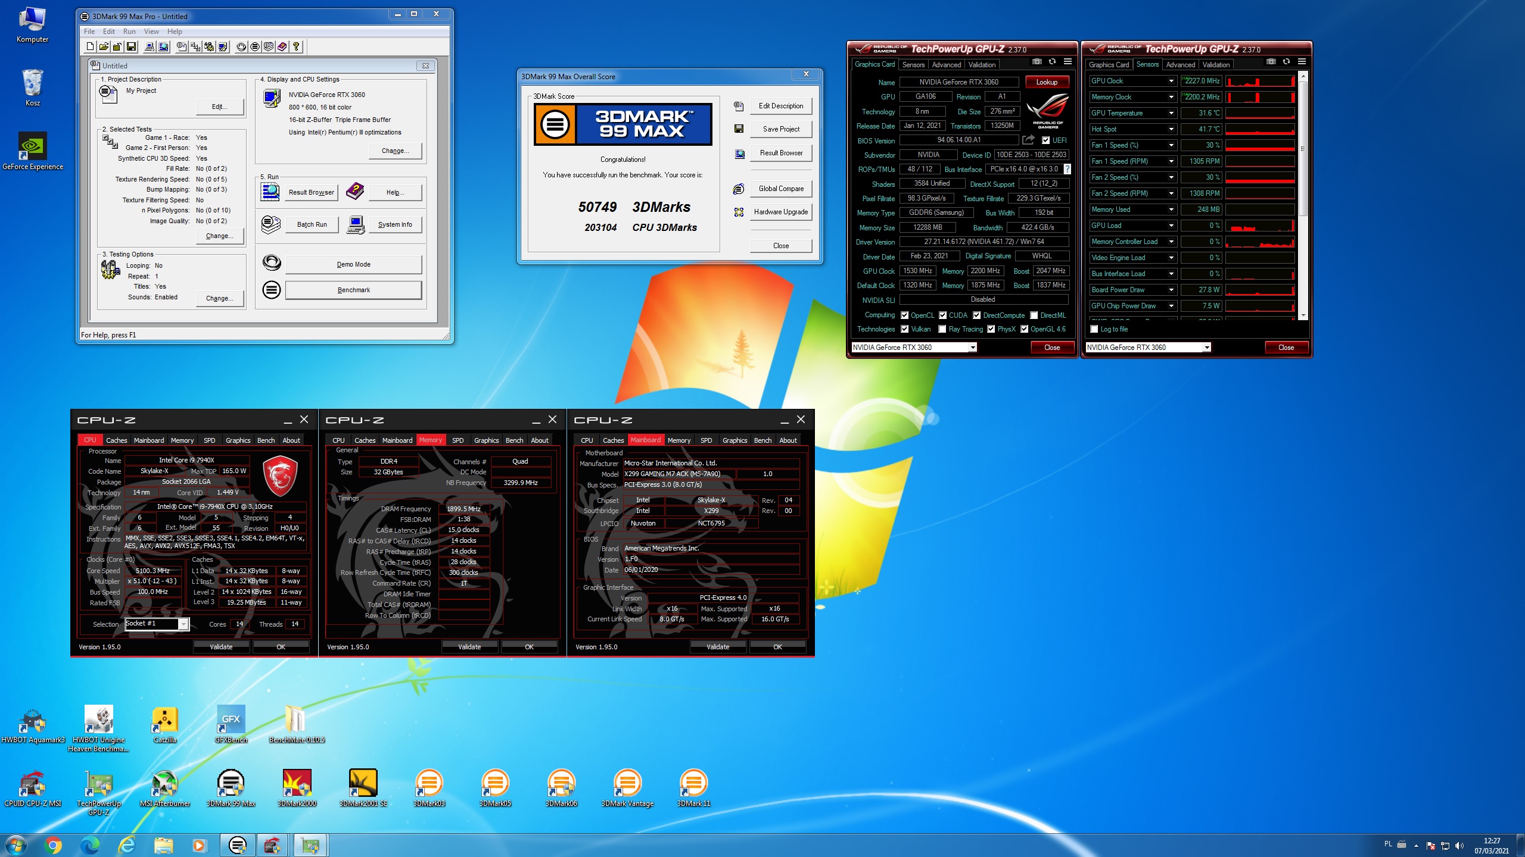This screenshot has height=857, width=1525.
Task: Click the screenshot camera icon in left GPU-Z window
Action: pyautogui.click(x=1037, y=62)
